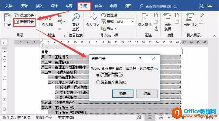The width and height of the screenshot is (219, 121).
Task: Click the update index icon
Action: pyautogui.click(x=177, y=22)
